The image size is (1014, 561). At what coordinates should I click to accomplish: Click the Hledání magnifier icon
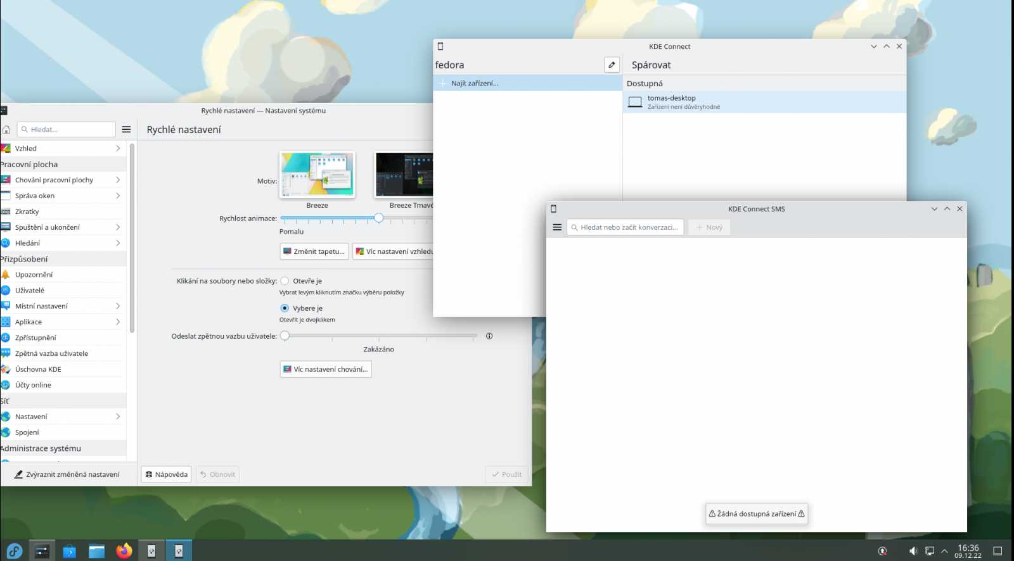(6, 243)
